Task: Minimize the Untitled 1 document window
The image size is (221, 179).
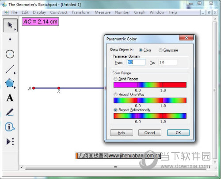Action: 203,13
